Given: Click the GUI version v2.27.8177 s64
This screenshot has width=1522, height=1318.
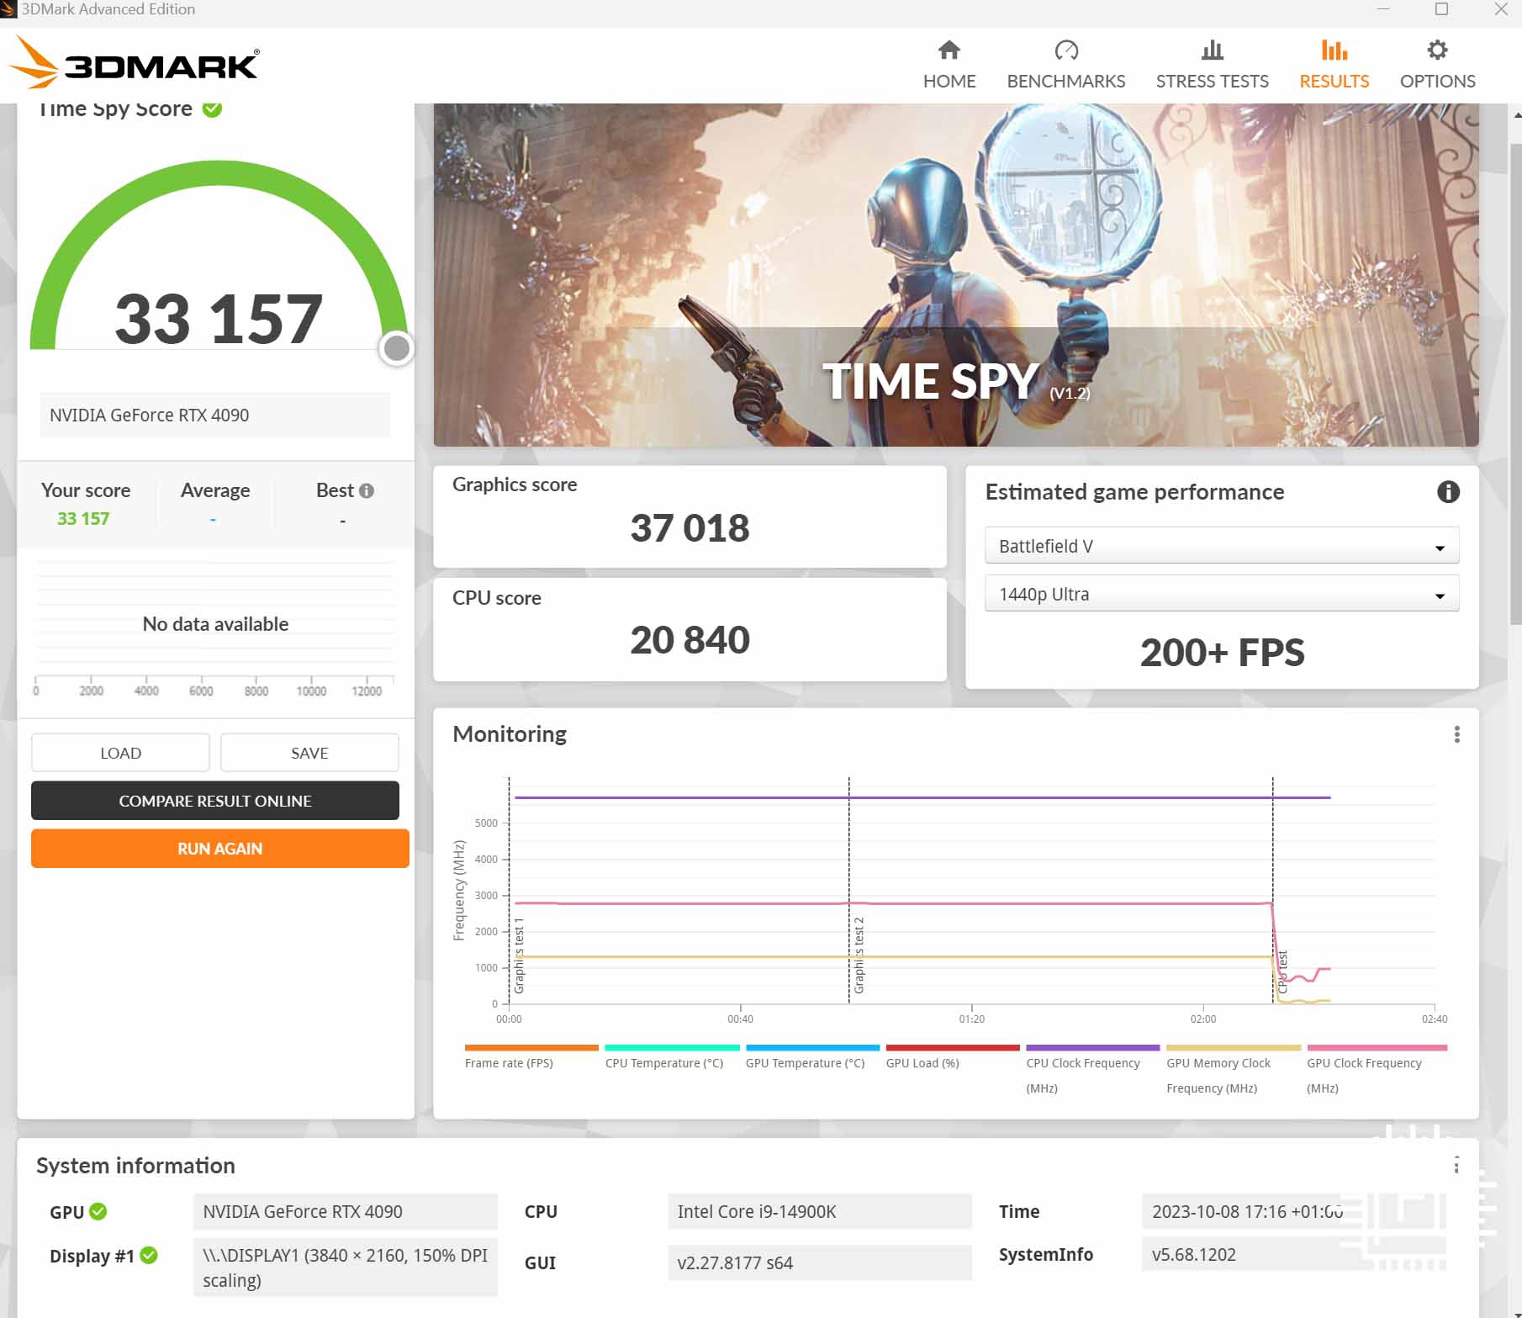Looking at the screenshot, I should coord(820,1262).
